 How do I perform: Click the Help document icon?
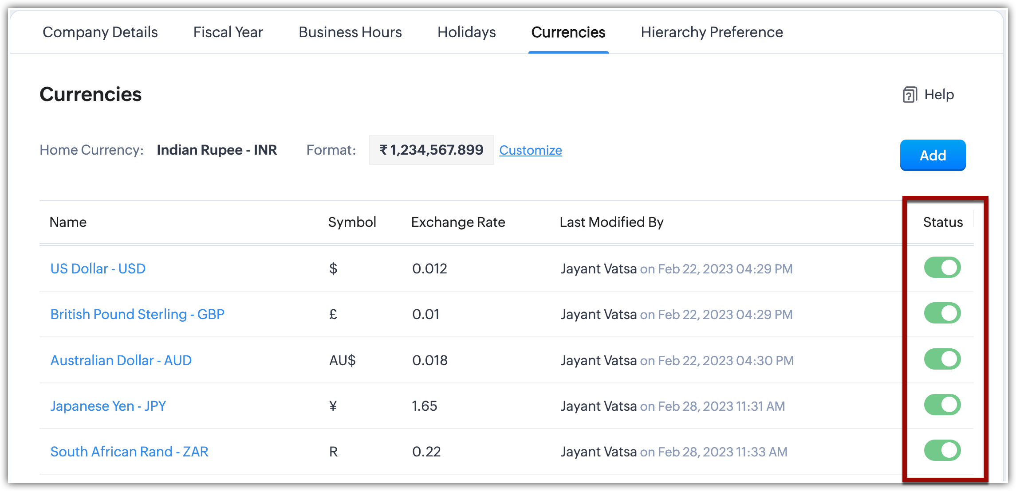[x=910, y=95]
